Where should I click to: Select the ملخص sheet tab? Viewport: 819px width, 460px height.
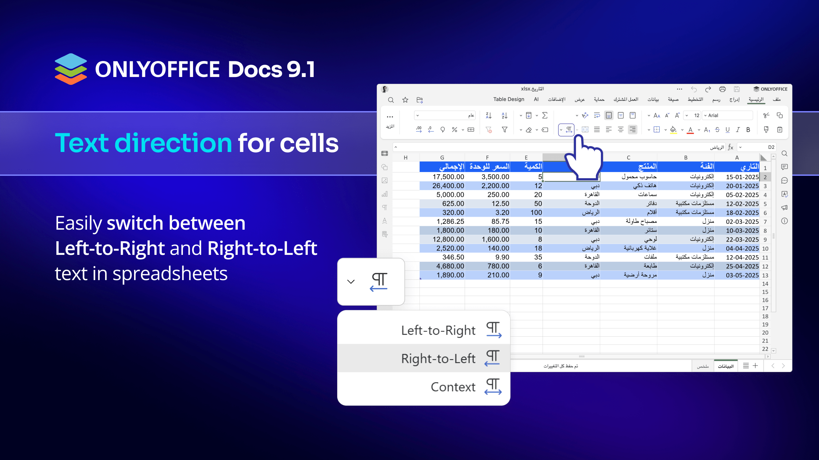[703, 366]
